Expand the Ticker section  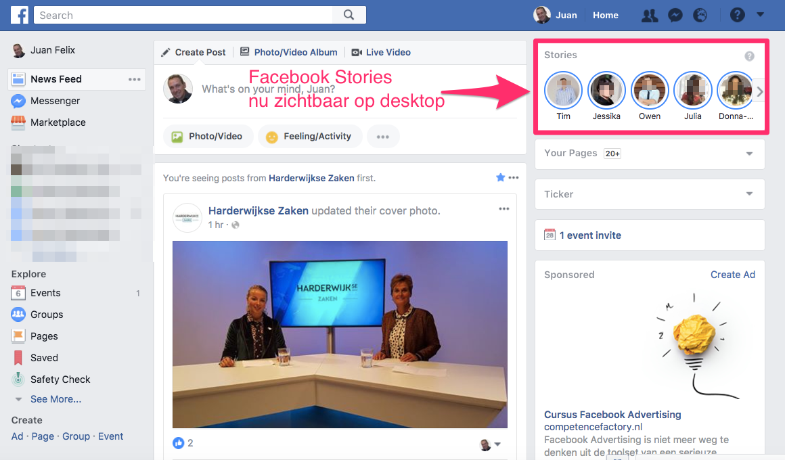pos(749,194)
